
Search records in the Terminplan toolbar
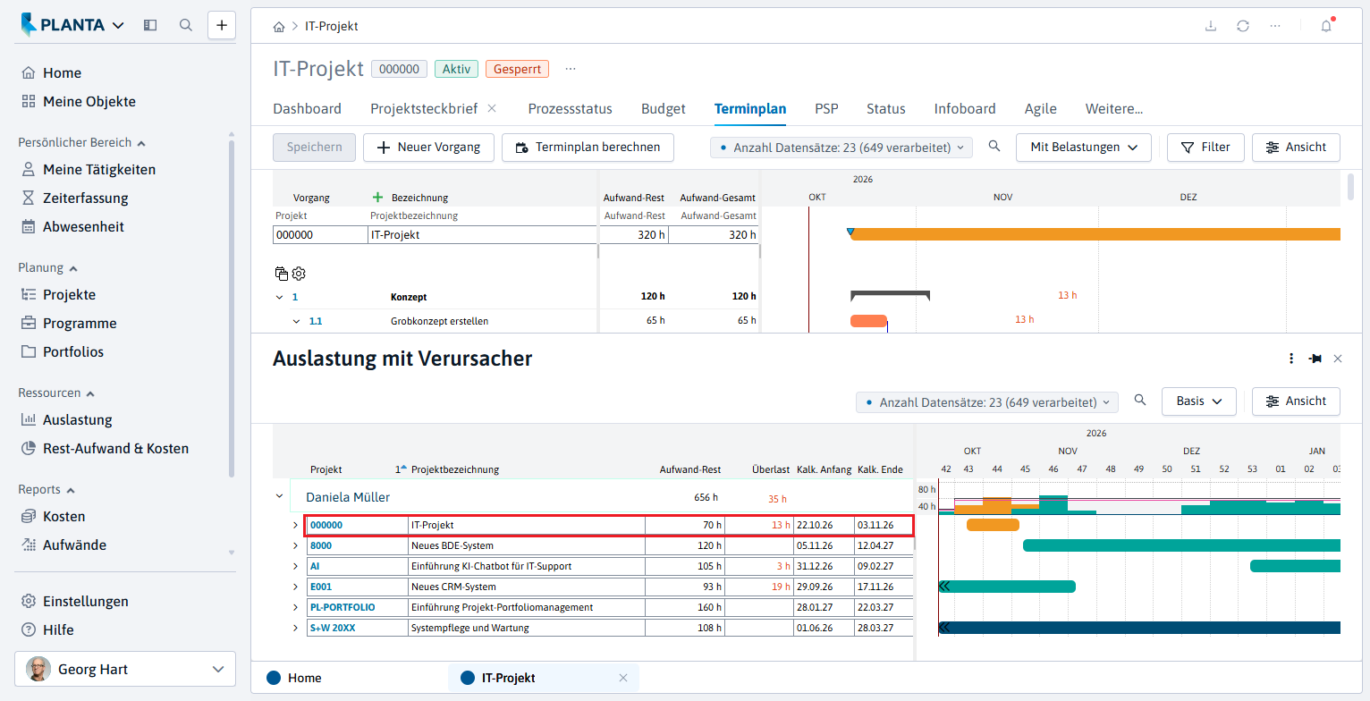click(994, 147)
